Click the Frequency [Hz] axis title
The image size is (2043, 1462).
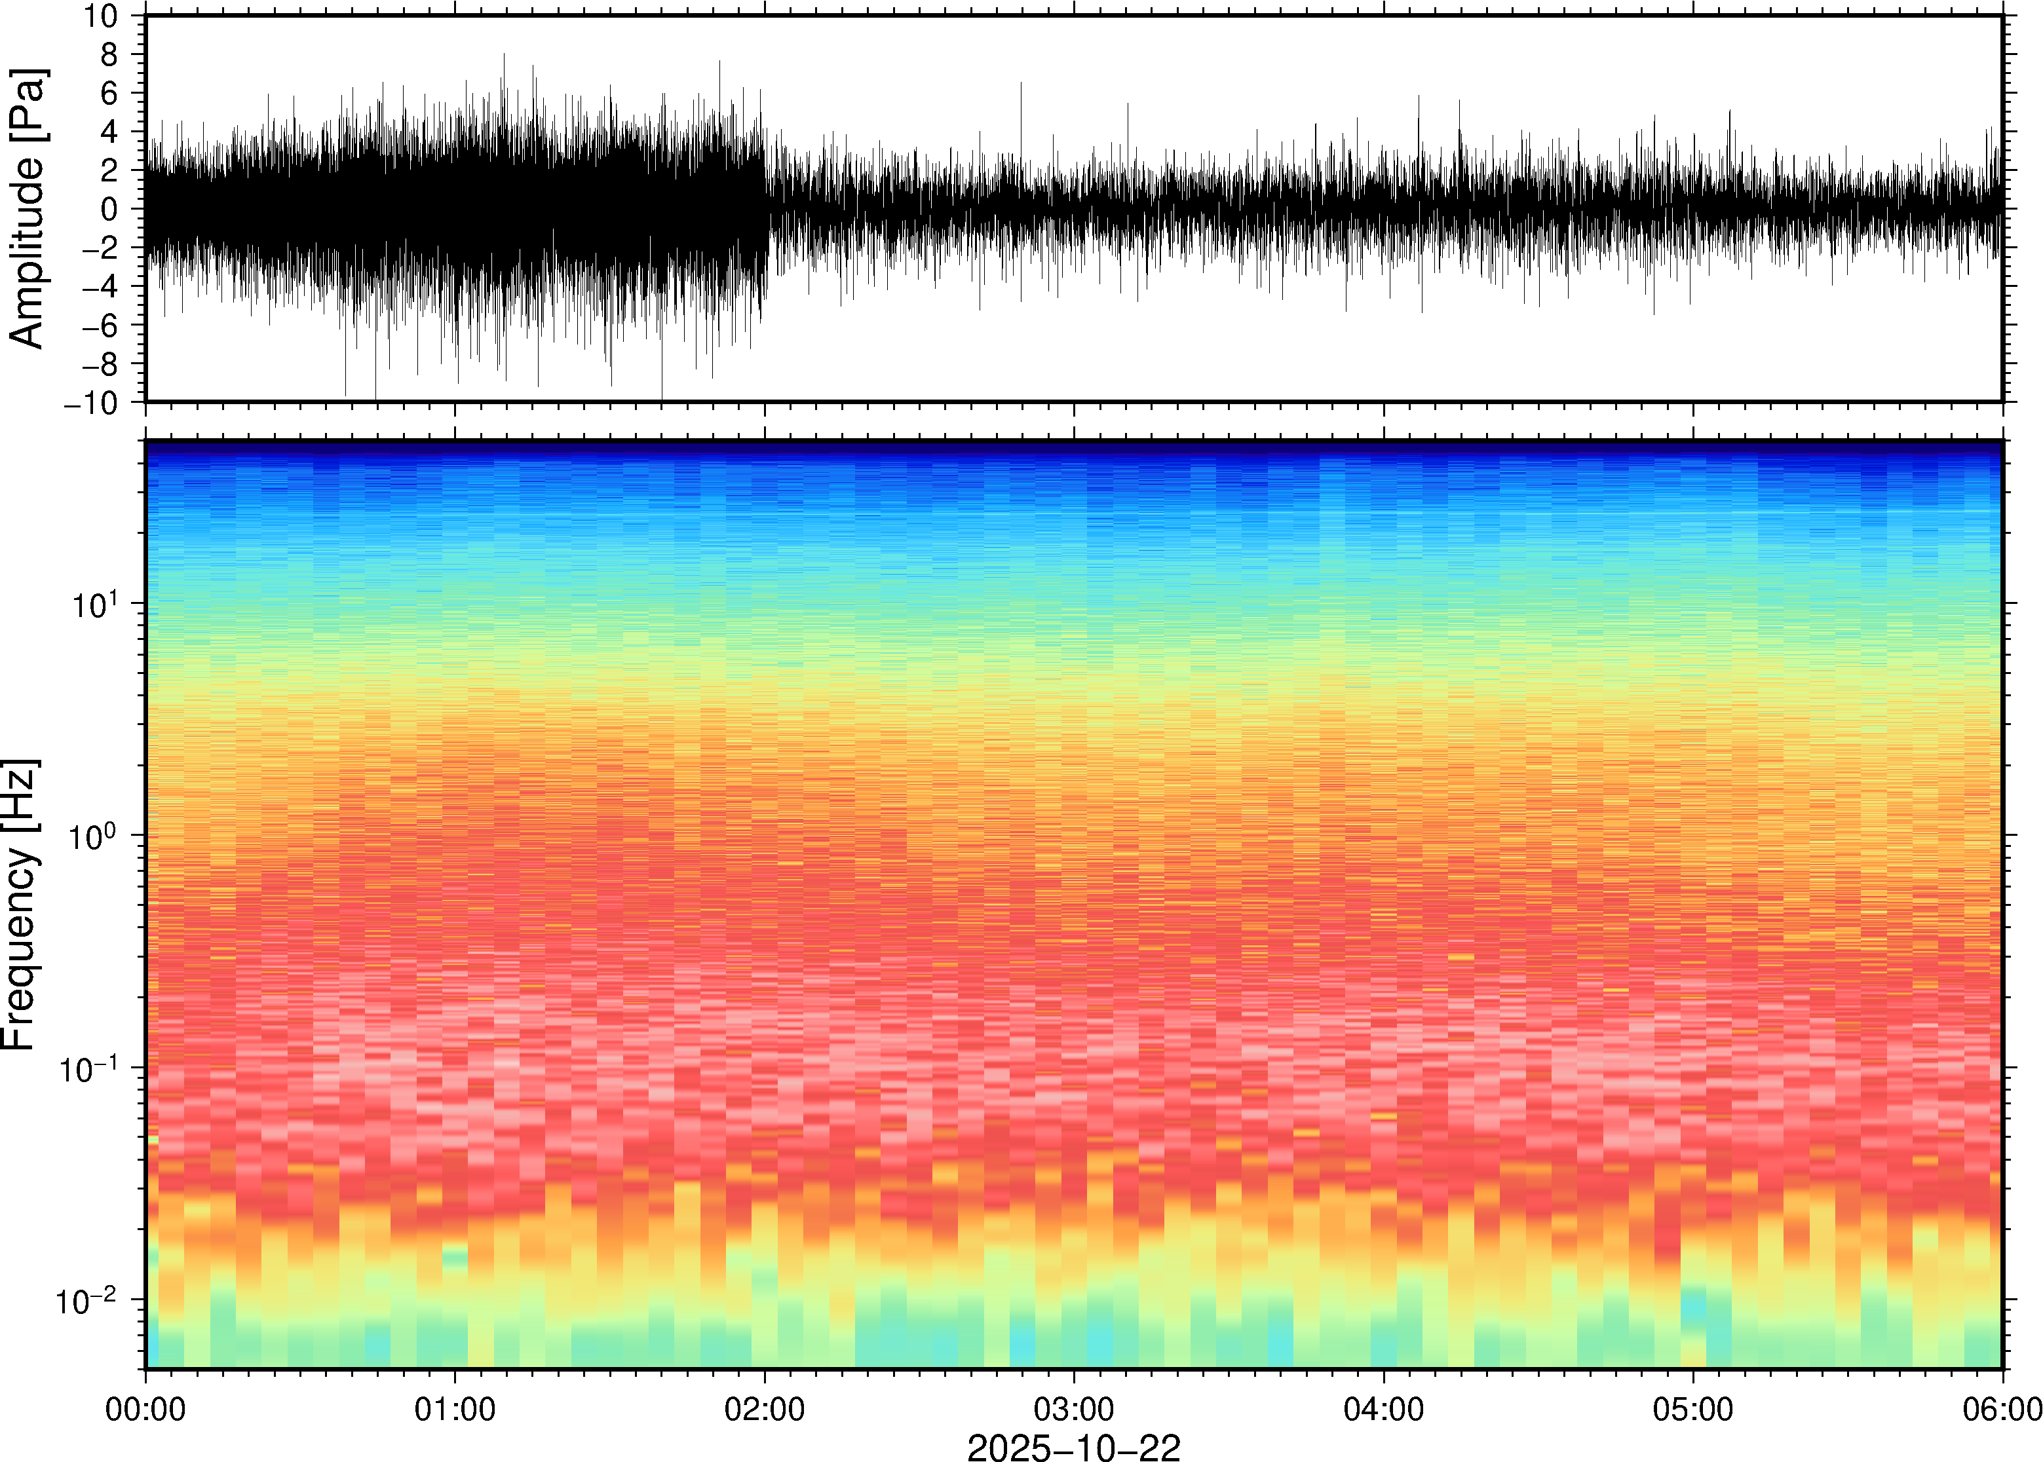click(20, 905)
